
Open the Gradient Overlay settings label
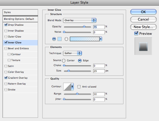pos(18,78)
